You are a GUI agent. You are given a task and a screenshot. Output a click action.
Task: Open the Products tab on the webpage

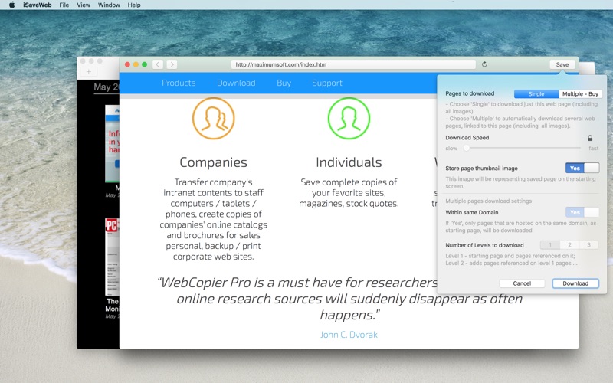[x=179, y=83]
